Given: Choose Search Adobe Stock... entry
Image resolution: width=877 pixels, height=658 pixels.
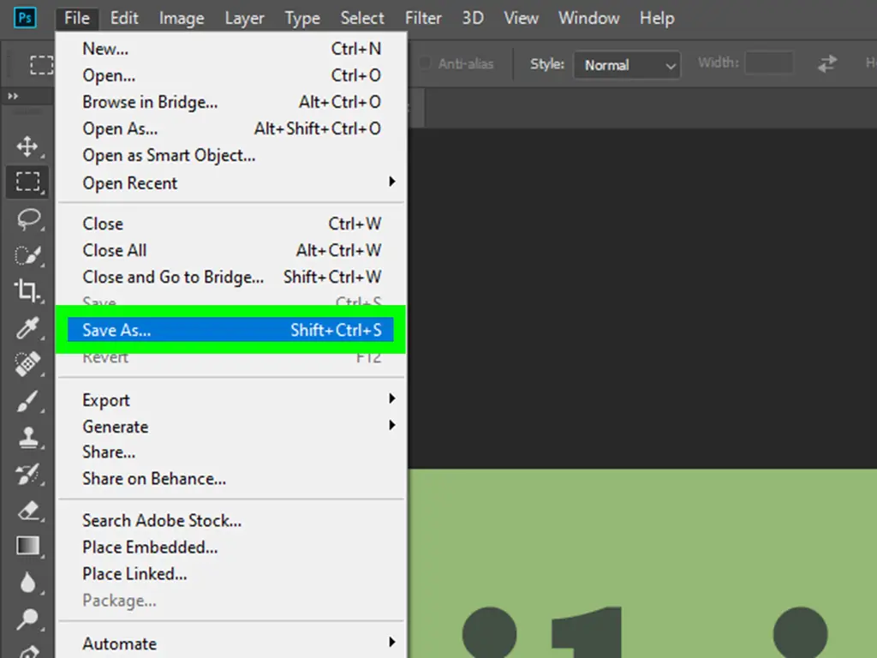Looking at the screenshot, I should tap(231, 521).
